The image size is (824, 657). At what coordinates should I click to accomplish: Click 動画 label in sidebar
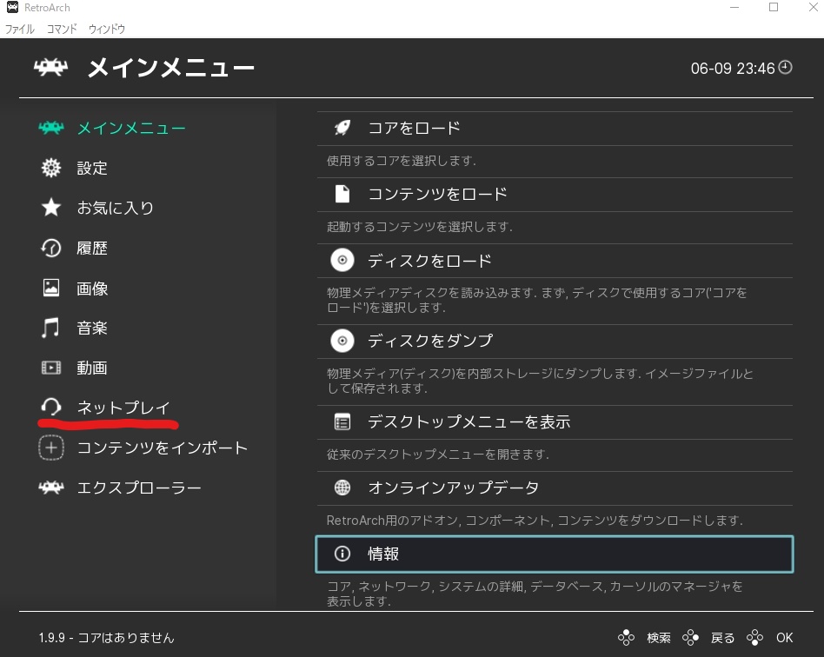tap(92, 368)
